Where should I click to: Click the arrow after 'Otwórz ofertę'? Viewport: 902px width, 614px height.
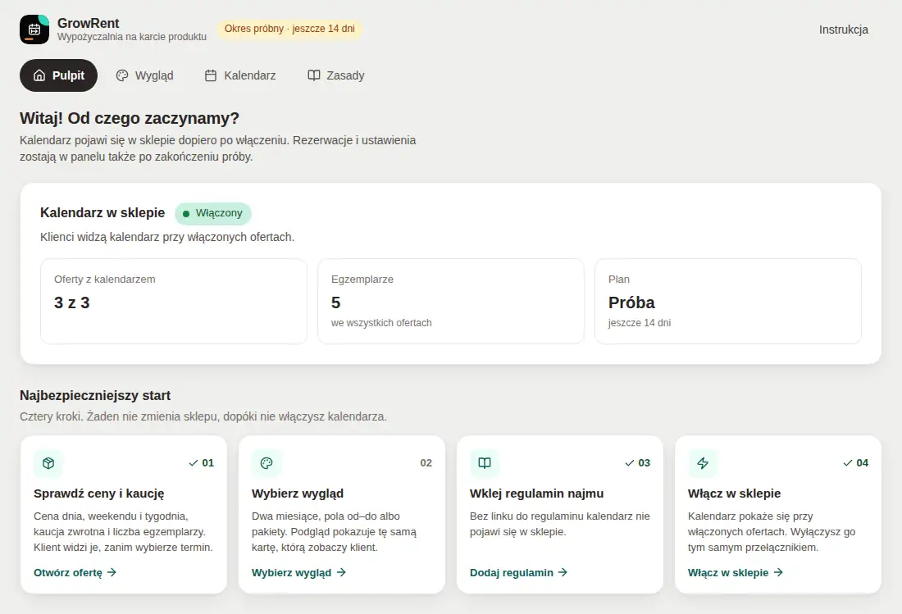coord(112,573)
